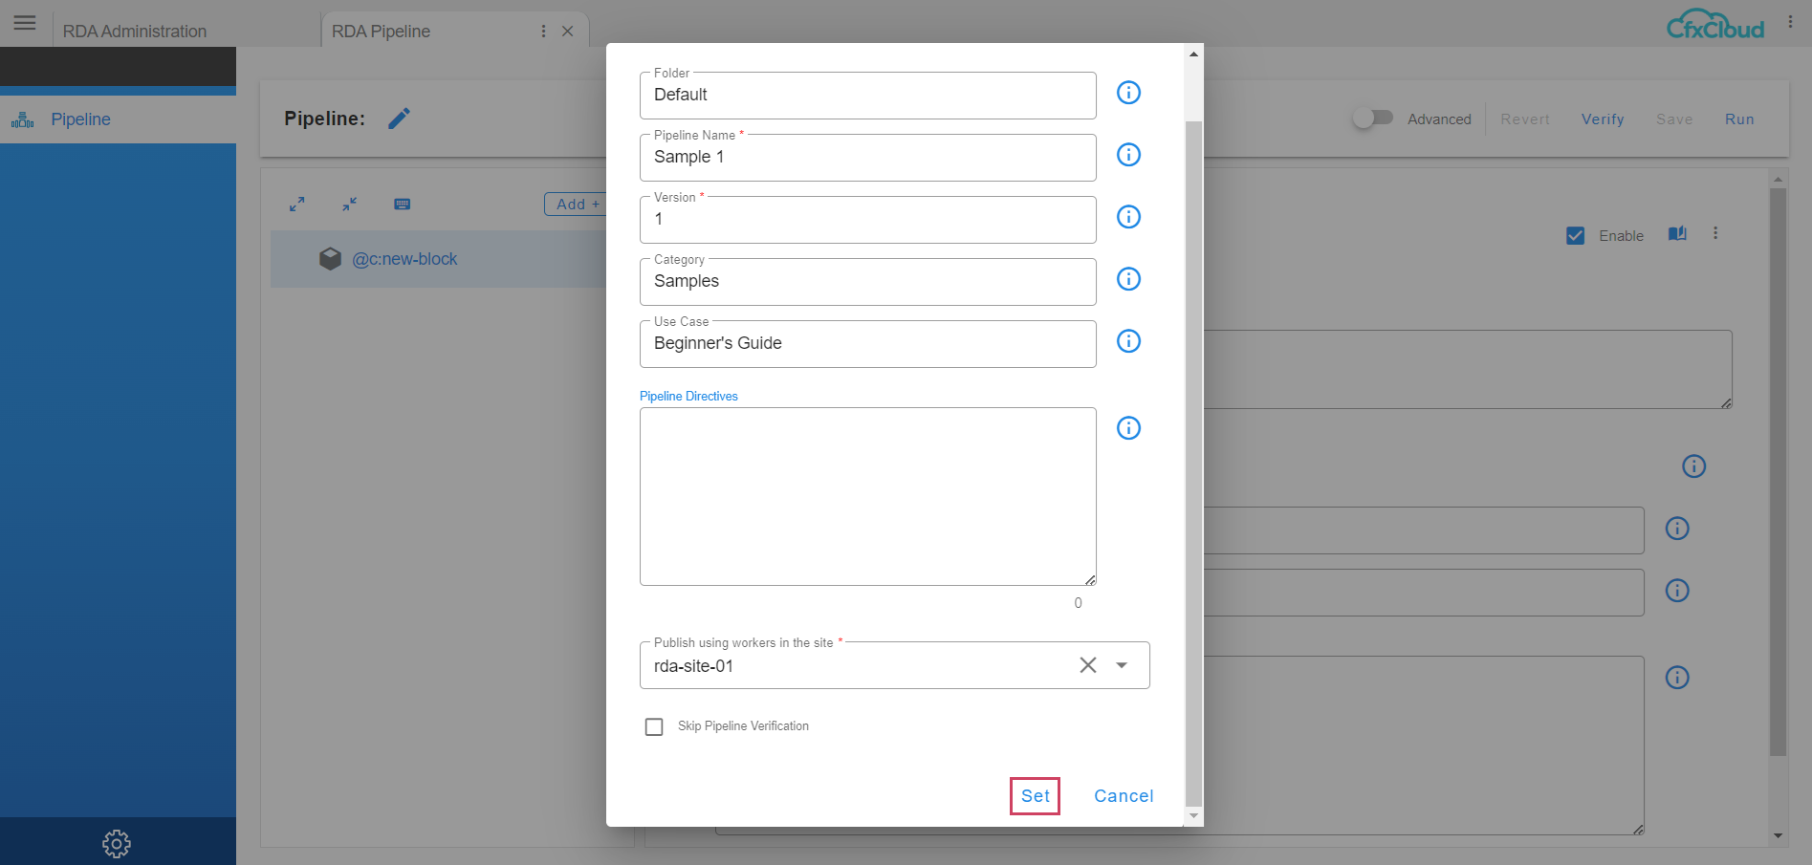Click the collapse all arrows icon
This screenshot has width=1812, height=865.
[x=350, y=205]
